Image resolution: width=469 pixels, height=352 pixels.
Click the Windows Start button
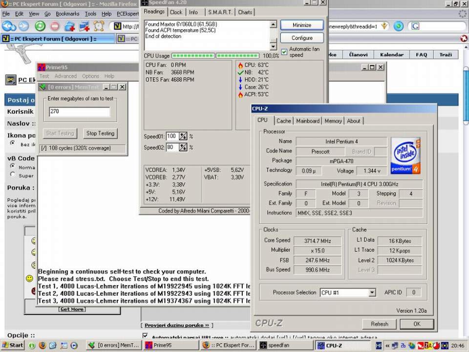pyautogui.click(x=12, y=345)
